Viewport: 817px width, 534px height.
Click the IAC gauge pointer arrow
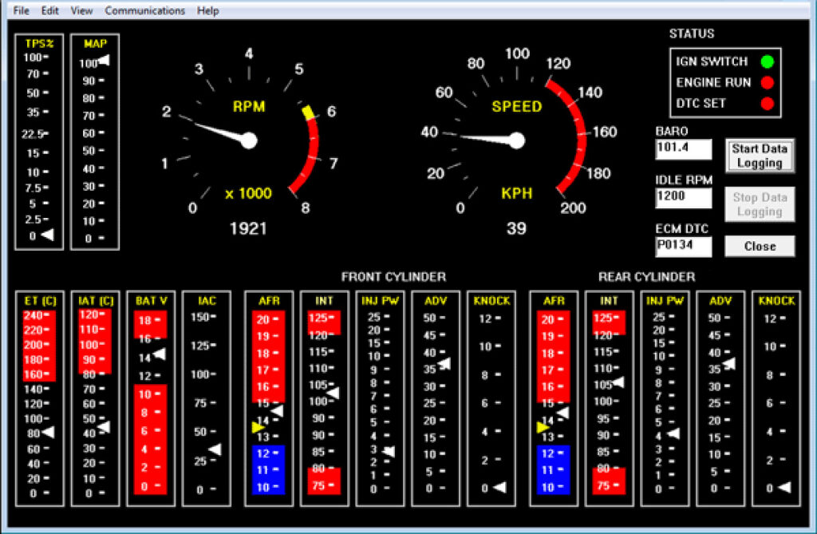click(x=214, y=450)
